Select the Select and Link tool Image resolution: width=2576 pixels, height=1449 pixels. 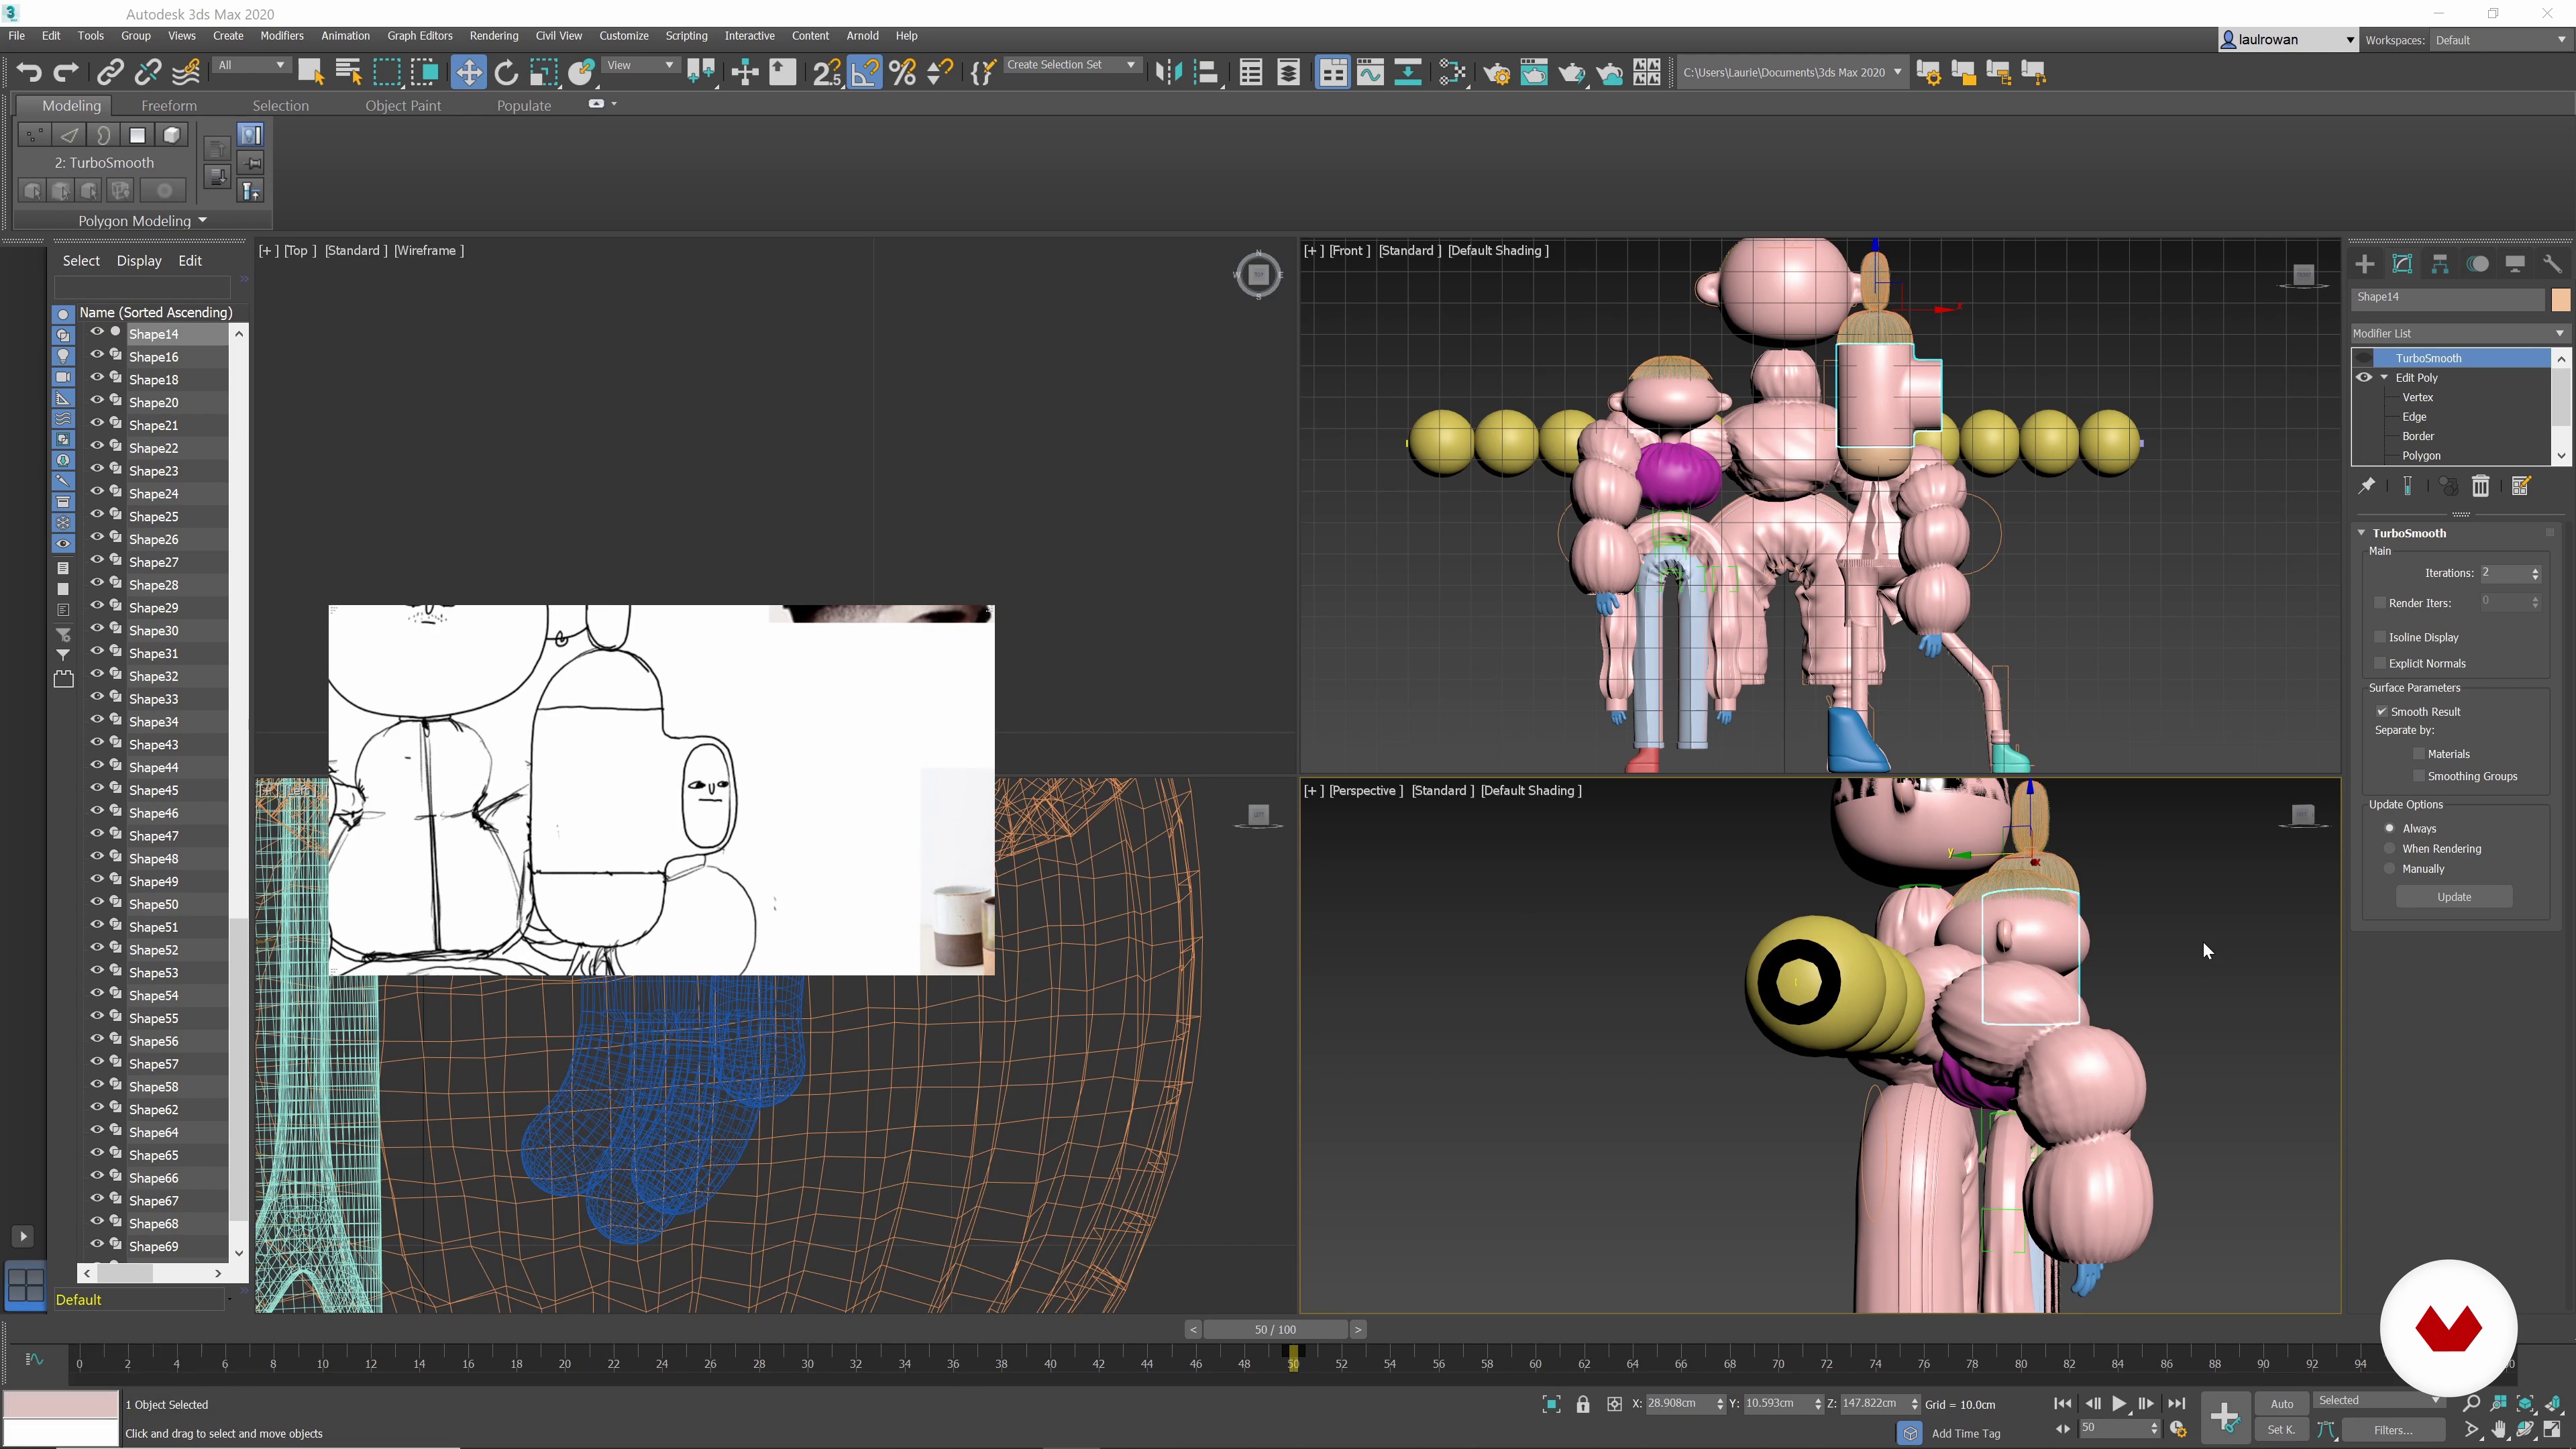point(110,72)
